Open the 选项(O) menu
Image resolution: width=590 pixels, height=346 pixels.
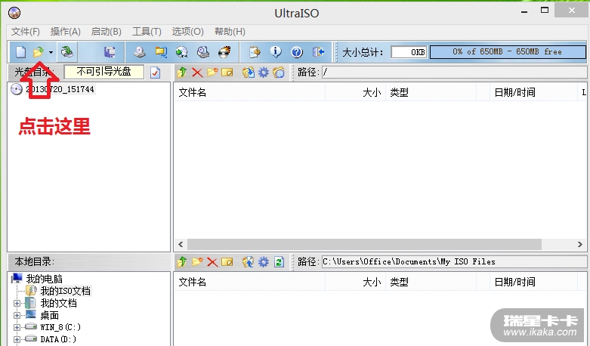point(188,32)
